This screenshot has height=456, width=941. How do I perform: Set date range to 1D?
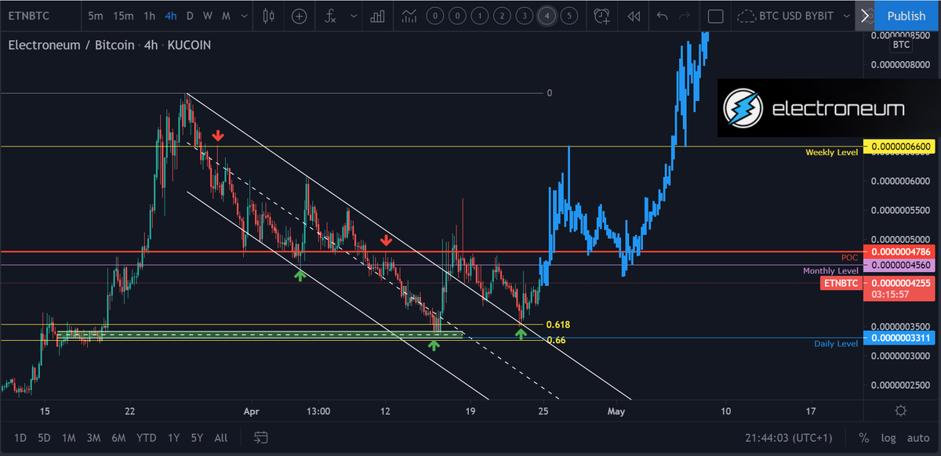coord(20,437)
